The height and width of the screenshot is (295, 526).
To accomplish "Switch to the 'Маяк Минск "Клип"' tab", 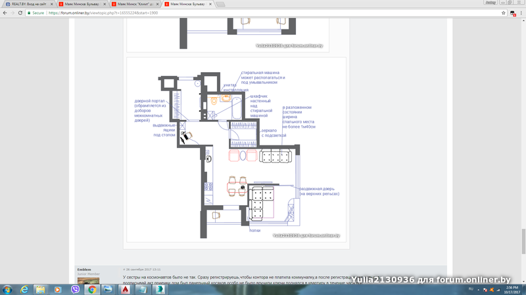I will coord(135,4).
